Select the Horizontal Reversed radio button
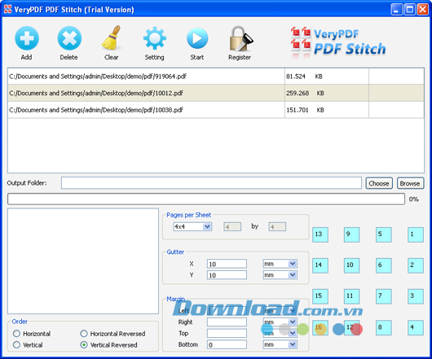Image resolution: width=432 pixels, height=359 pixels. 84,334
